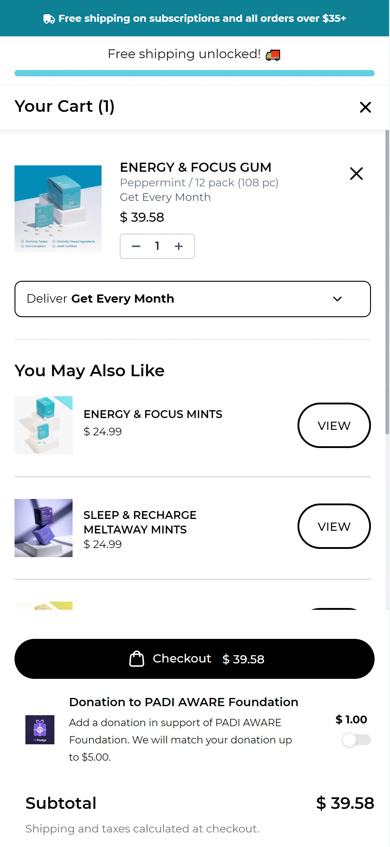This screenshot has height=847, width=390.
Task: Click the shopping bag icon on Checkout
Action: coord(137,659)
